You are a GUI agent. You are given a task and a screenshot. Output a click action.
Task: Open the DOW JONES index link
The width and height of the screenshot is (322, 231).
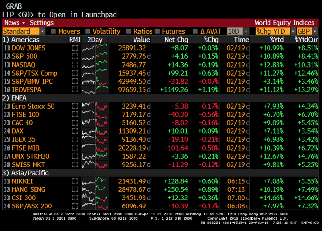coord(28,48)
